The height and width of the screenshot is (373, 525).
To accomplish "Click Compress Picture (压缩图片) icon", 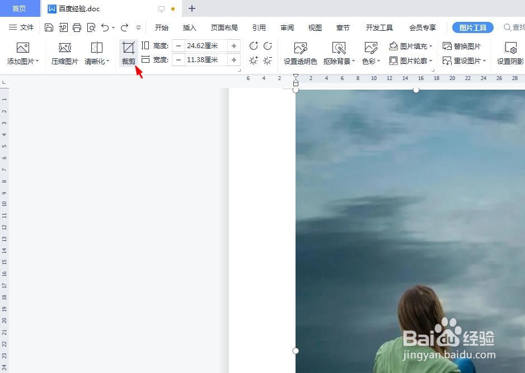I will (x=64, y=48).
